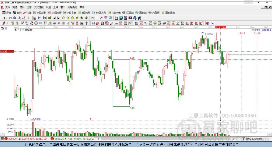Click the black right arrow icon
This screenshot has width=272, height=147.
(59, 18)
